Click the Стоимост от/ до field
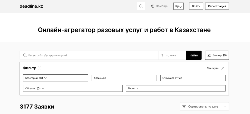 pos(193,78)
